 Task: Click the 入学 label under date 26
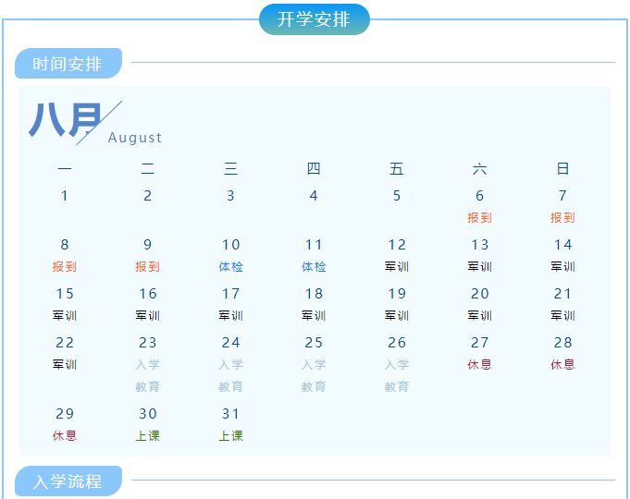397,364
